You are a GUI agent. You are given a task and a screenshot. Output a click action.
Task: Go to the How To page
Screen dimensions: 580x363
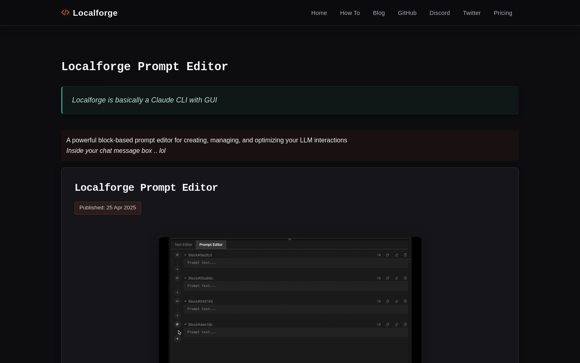350,13
